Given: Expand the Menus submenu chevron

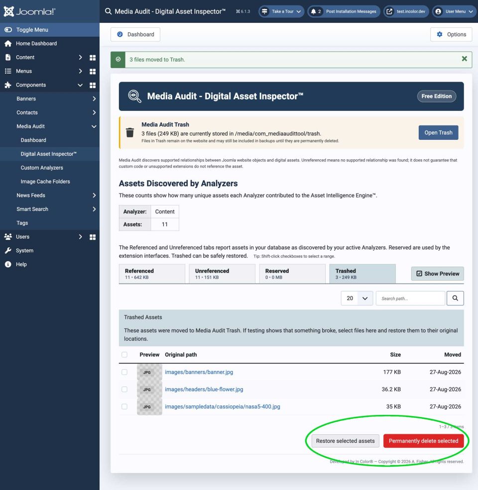Looking at the screenshot, I should click(80, 71).
